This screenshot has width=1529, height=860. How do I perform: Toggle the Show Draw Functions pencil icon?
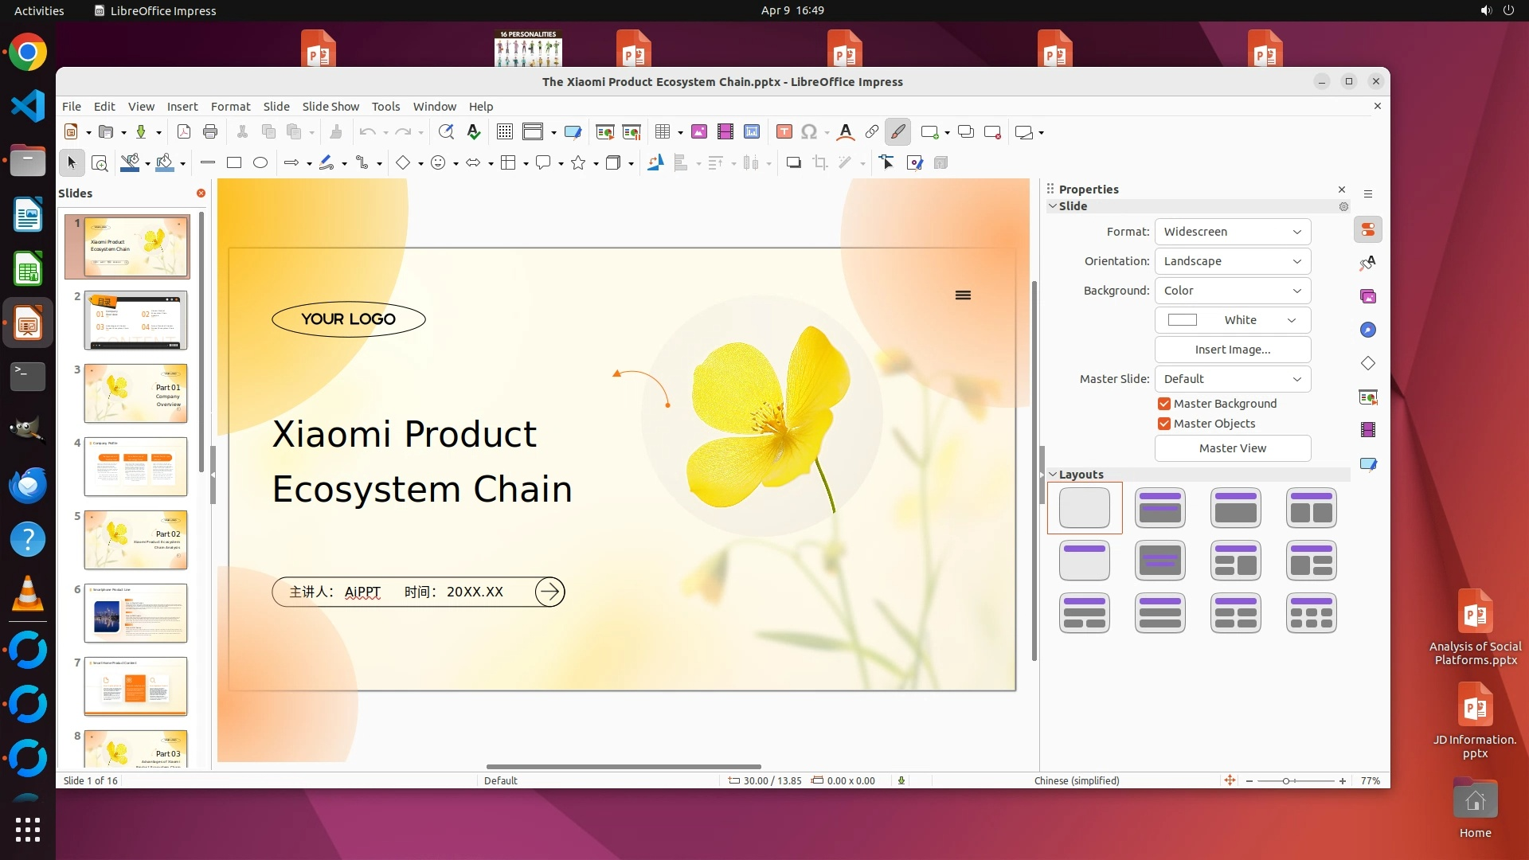click(897, 132)
